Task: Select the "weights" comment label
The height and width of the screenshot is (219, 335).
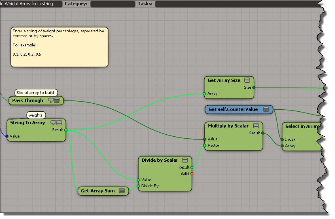Action: [x=35, y=115]
